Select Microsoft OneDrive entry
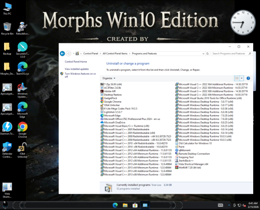 [x=113, y=122]
